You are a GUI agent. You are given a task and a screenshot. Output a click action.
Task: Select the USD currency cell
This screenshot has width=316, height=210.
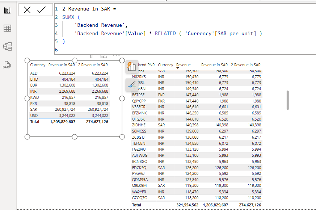pos(34,115)
